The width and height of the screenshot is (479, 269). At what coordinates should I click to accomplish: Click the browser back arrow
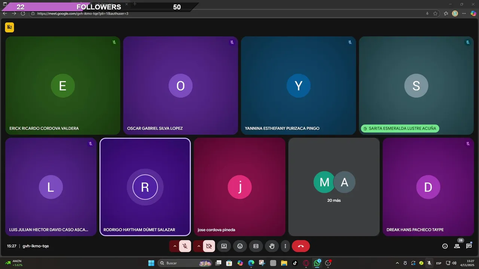[x=5, y=13]
